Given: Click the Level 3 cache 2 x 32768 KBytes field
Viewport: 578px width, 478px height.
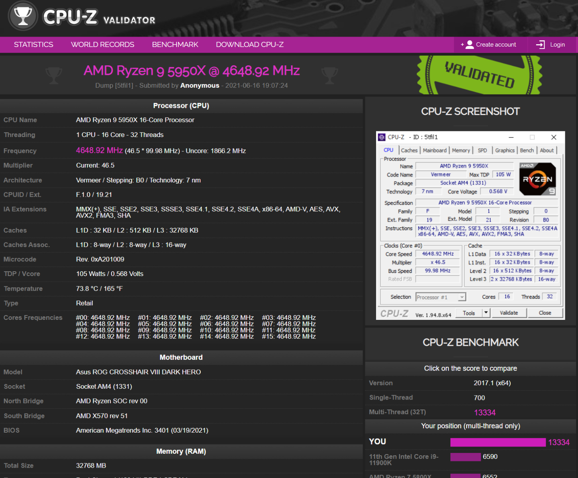Looking at the screenshot, I should click(x=511, y=279).
